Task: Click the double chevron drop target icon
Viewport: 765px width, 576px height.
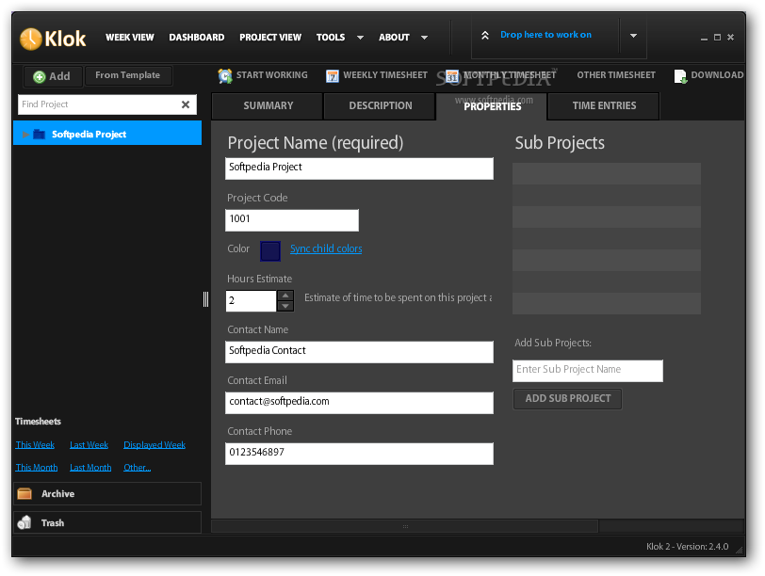Action: pos(485,35)
